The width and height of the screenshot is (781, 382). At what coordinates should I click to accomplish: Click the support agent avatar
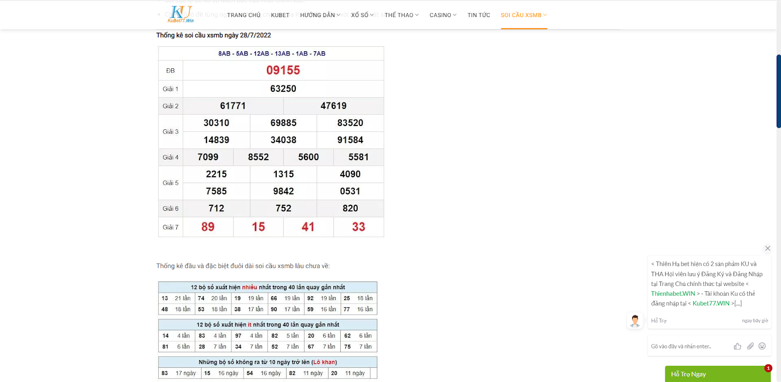point(635,321)
